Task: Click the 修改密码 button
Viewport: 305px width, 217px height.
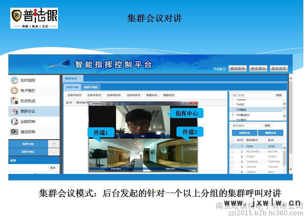Action: pos(237,68)
